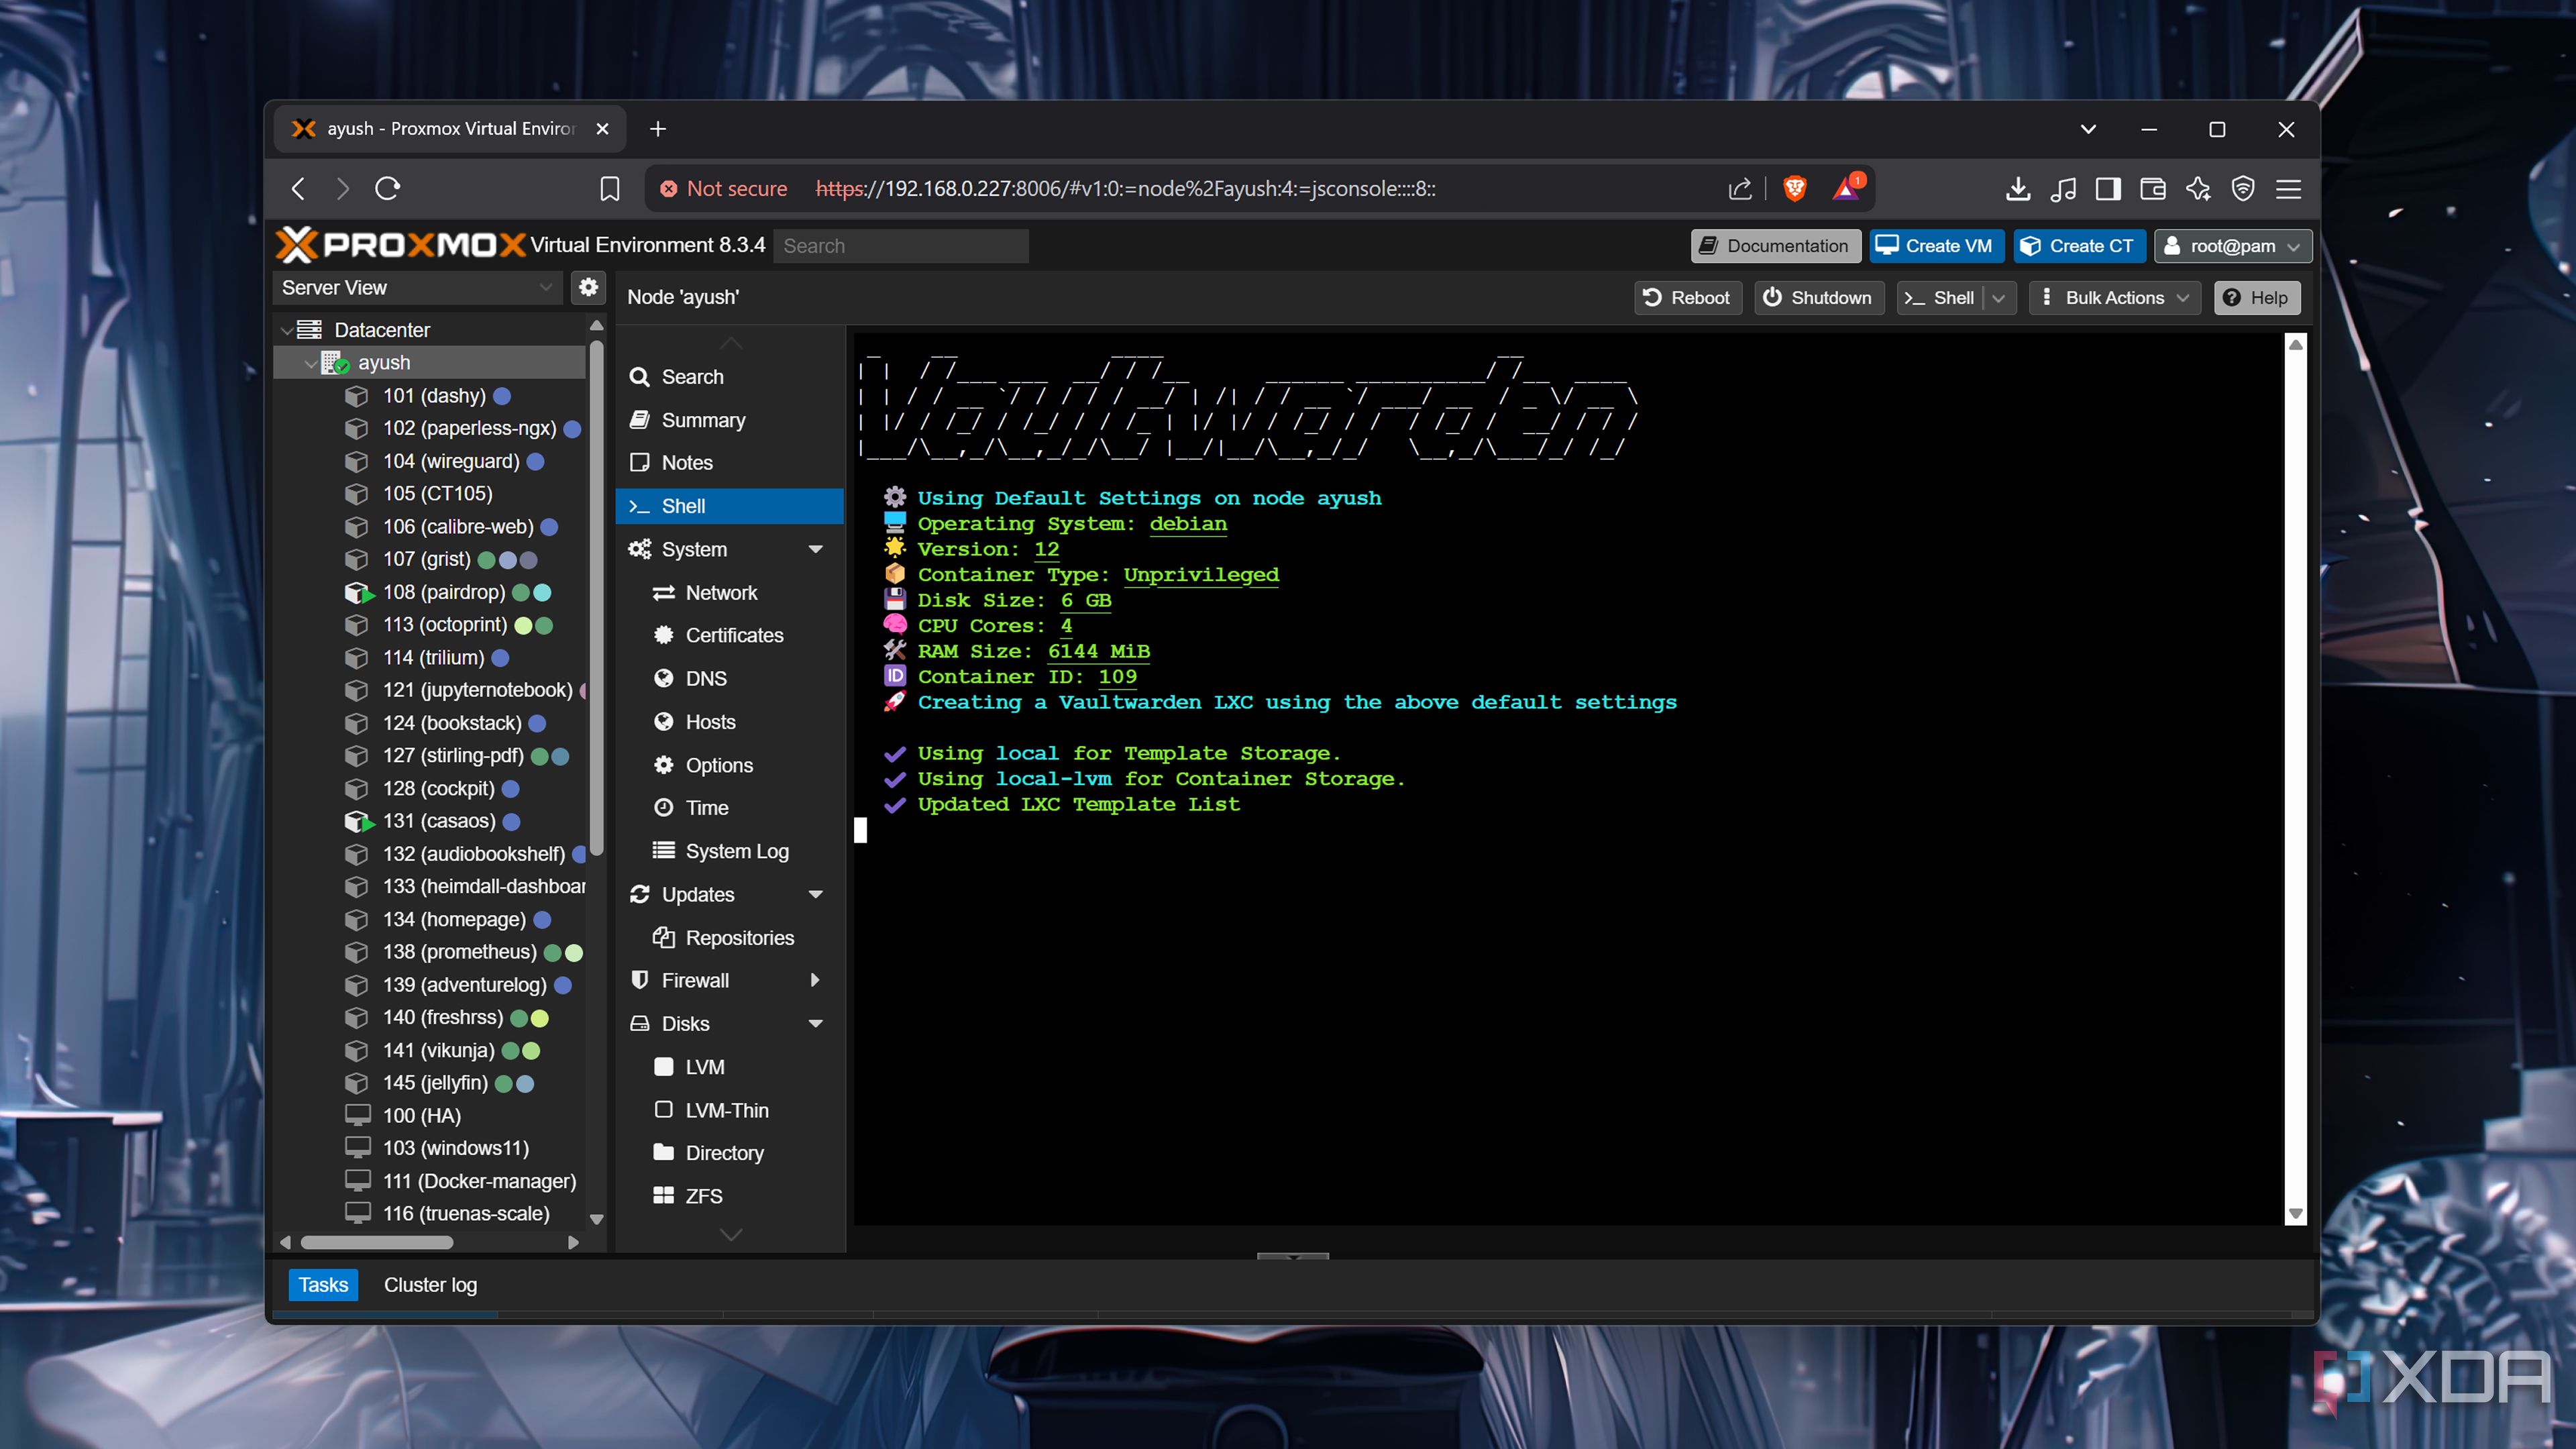Open the Brave Wallet icon
2576x1449 pixels.
coord(2153,188)
